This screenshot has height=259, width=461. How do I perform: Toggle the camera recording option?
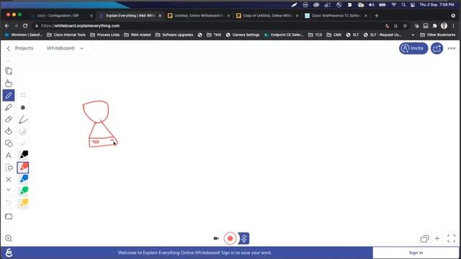216,238
